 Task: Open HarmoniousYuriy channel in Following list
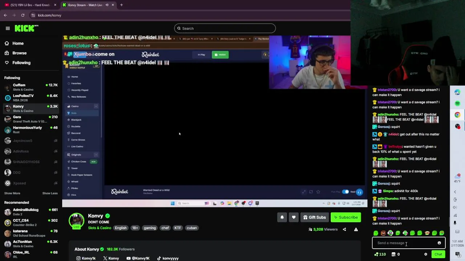pos(31,130)
